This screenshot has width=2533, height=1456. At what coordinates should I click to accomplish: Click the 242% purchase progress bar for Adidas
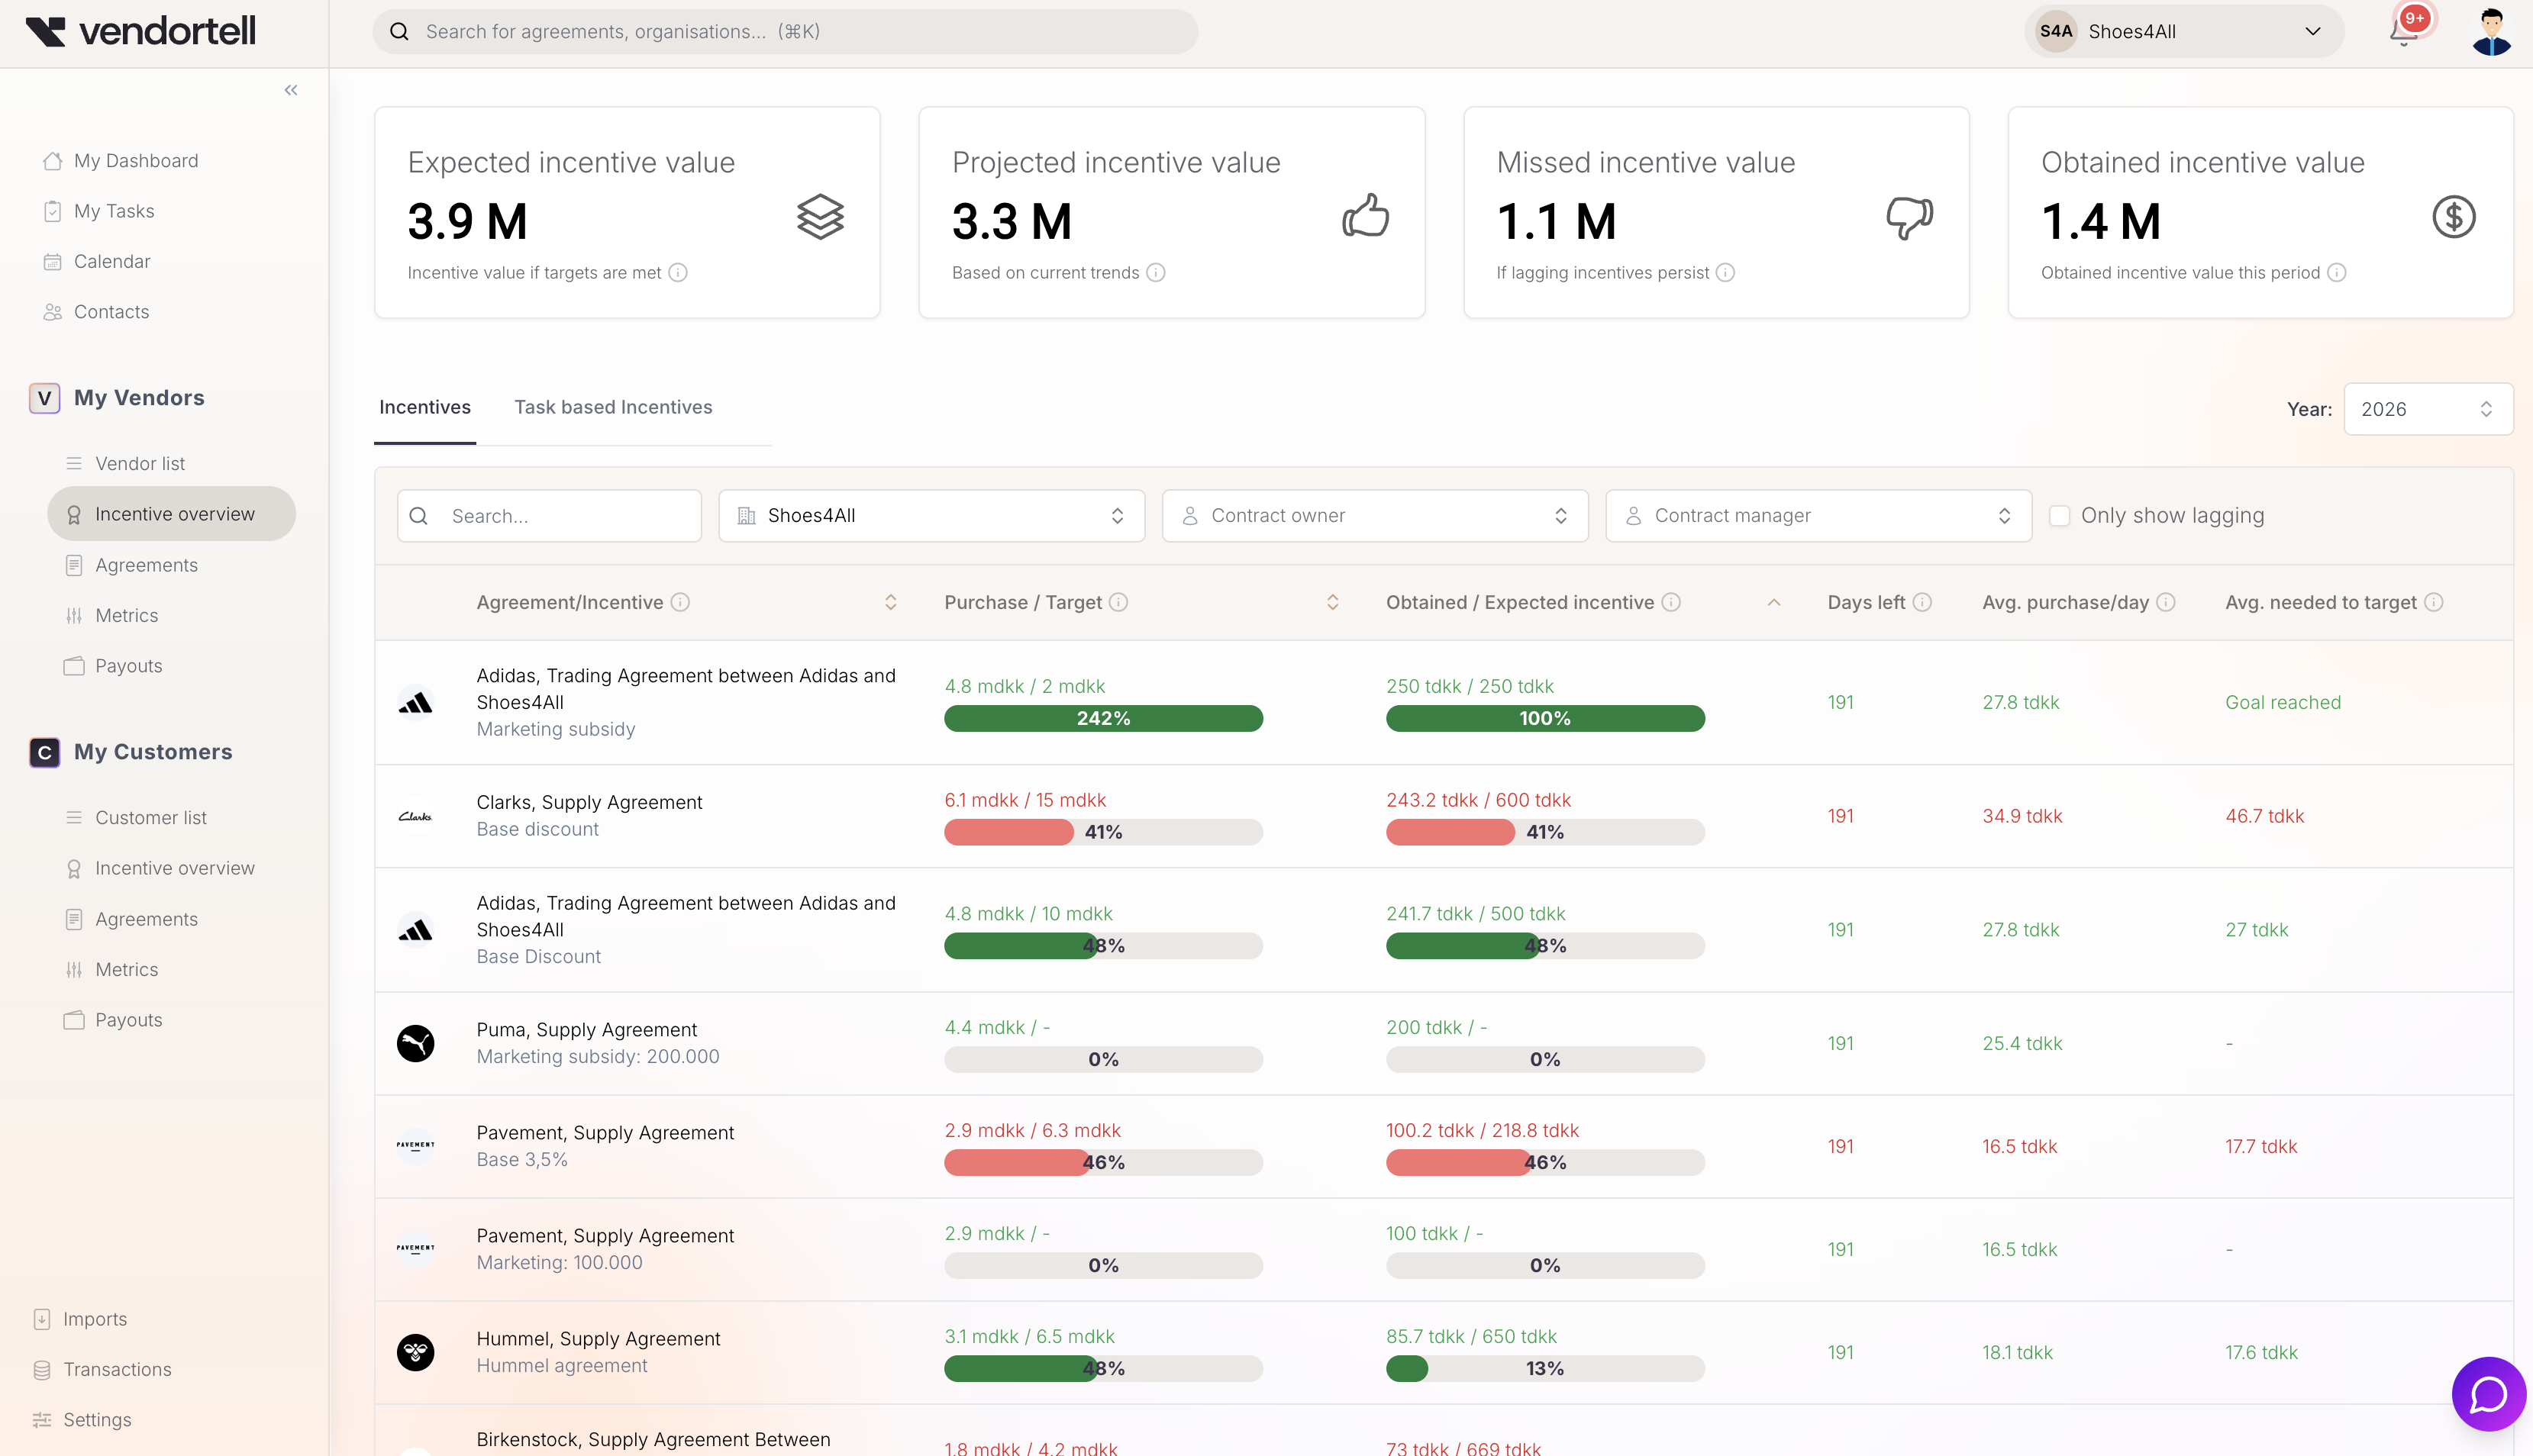(1103, 718)
